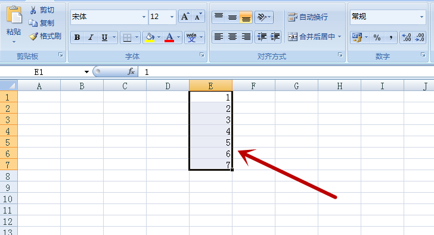
Task: Click the phonetic guide (wén) icon
Action: (x=191, y=37)
